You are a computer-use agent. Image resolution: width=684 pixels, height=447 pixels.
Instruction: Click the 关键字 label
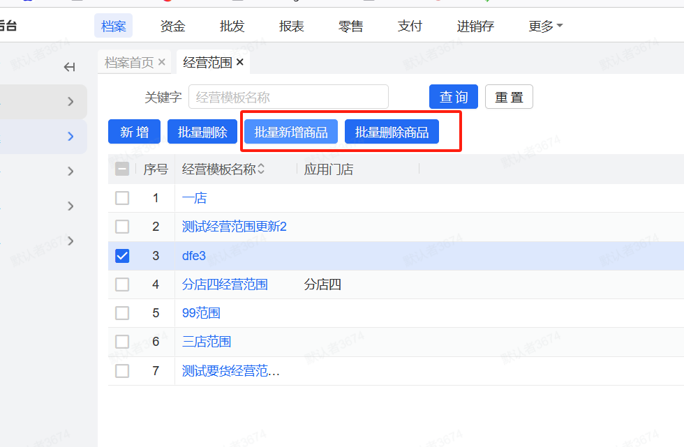coord(163,97)
